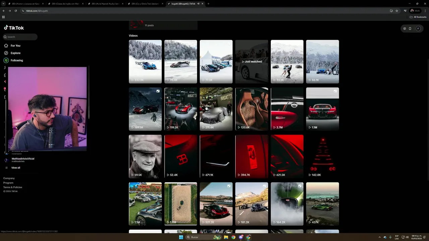
Task: Open All Bookmarks folder
Action: pyautogui.click(x=418, y=17)
